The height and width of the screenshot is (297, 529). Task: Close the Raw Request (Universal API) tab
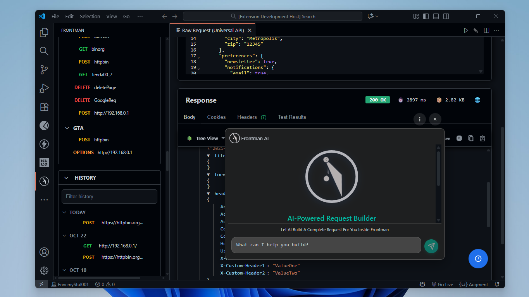tap(250, 30)
